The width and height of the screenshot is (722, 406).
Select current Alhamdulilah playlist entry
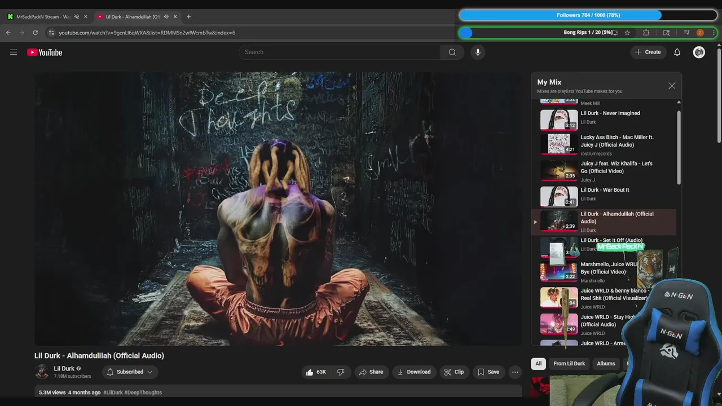coord(604,222)
